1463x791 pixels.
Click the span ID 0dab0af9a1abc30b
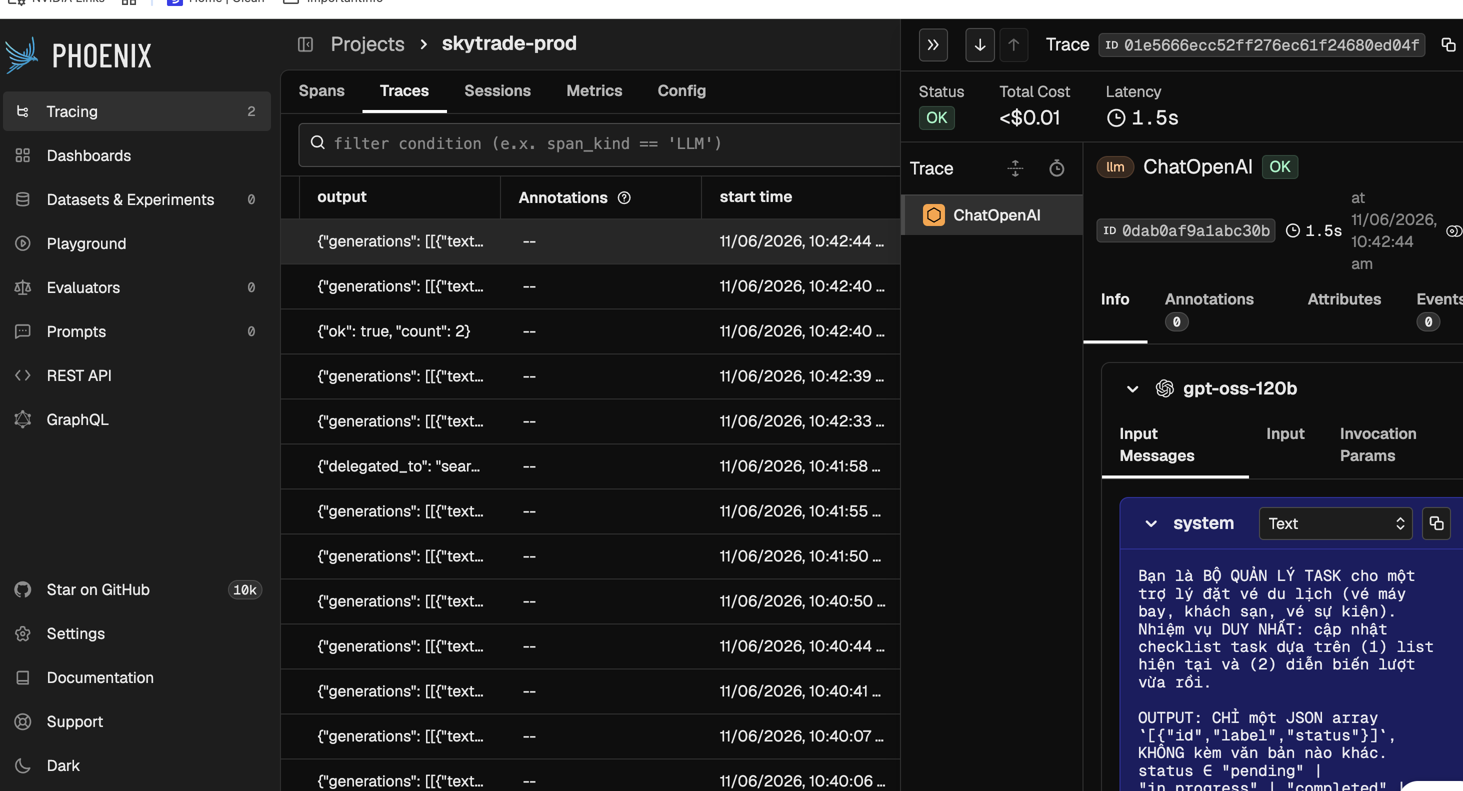pyautogui.click(x=1185, y=230)
